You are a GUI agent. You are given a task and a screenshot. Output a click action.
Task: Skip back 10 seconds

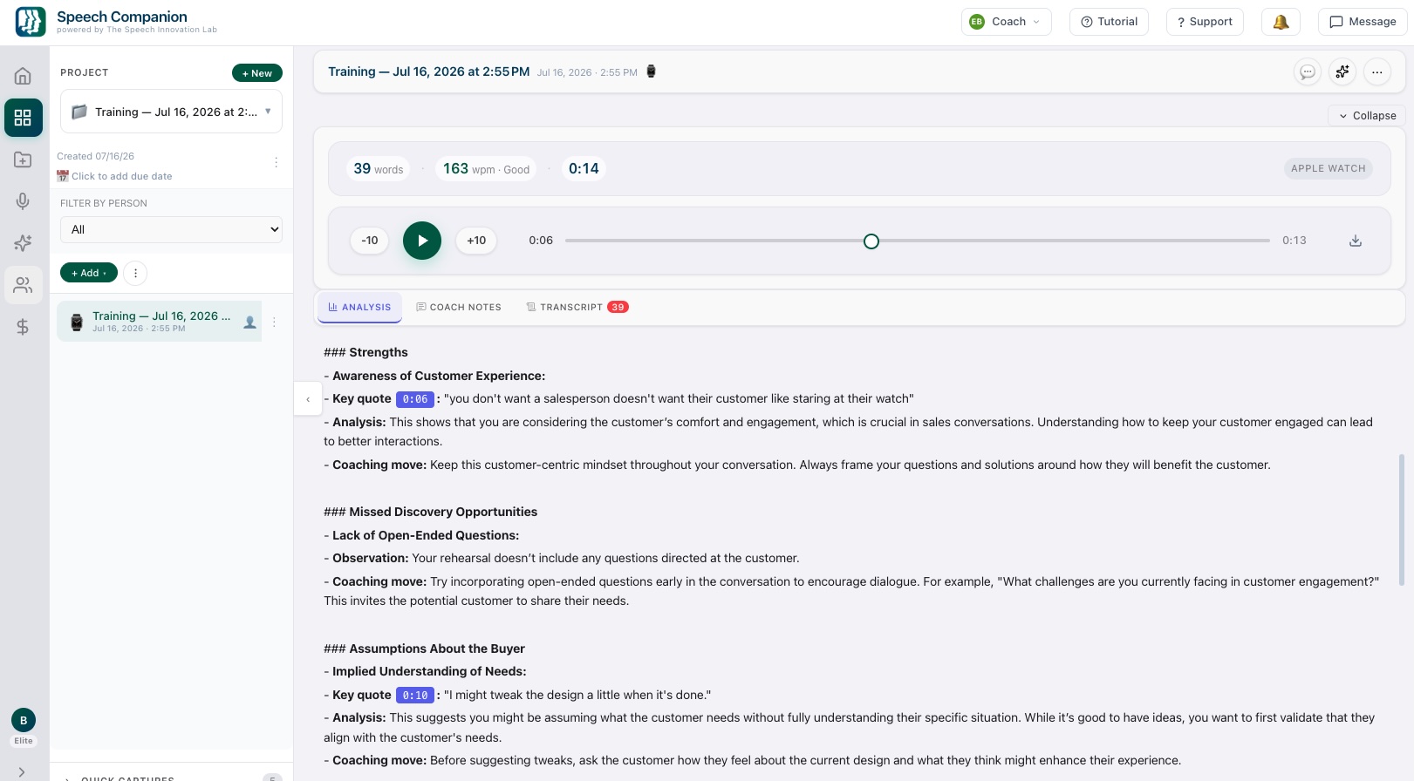370,241
